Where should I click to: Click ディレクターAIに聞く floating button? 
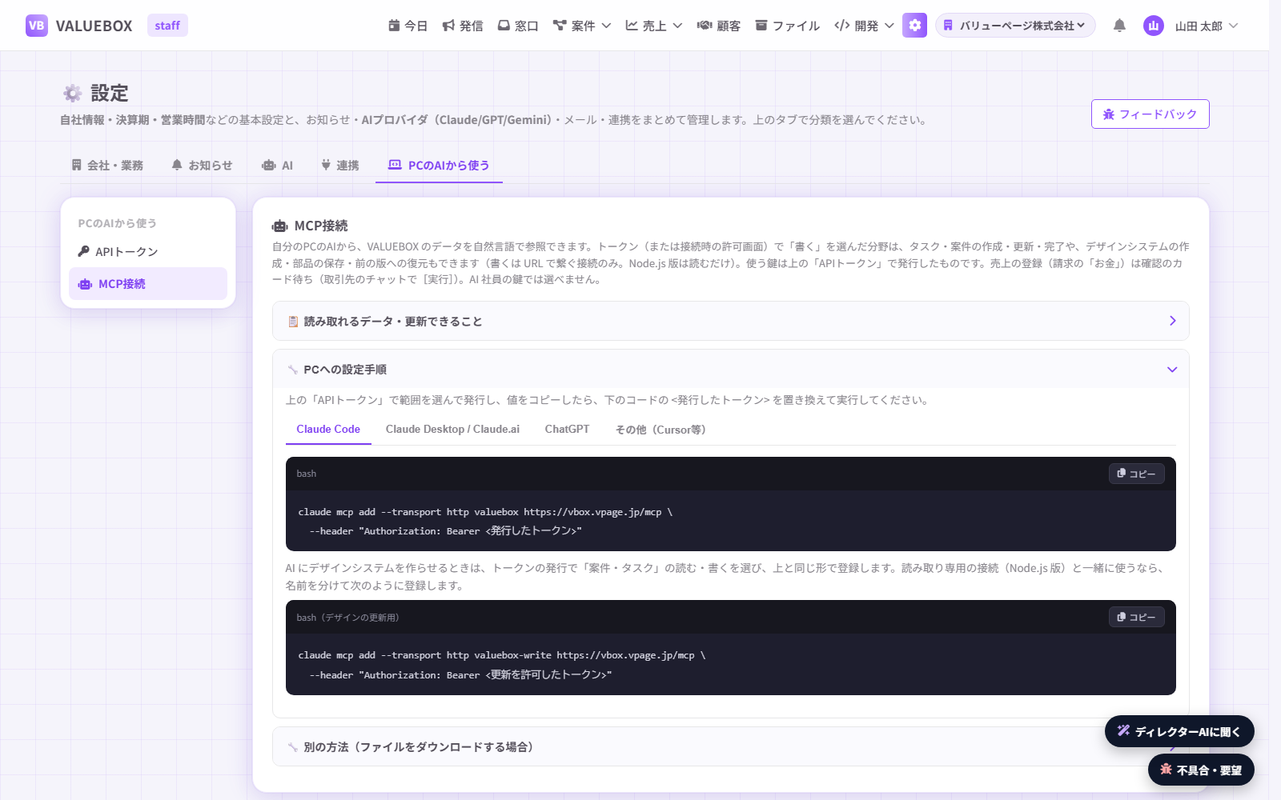[1179, 731]
